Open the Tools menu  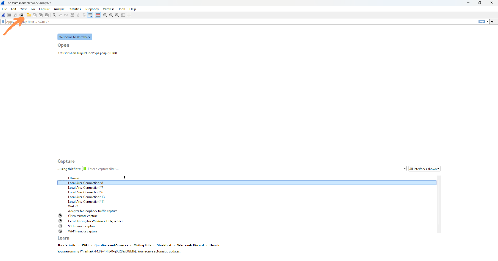[122, 9]
